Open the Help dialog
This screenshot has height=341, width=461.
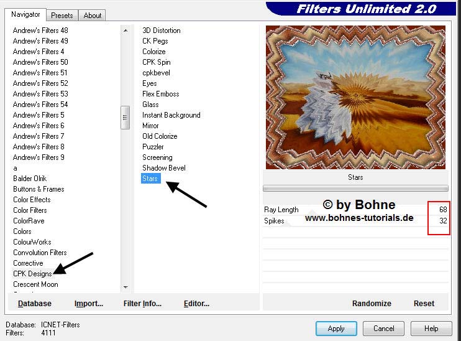[x=431, y=328]
